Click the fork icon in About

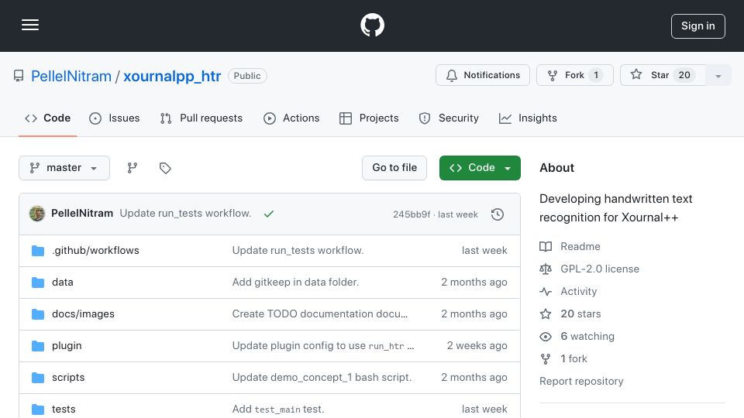click(x=546, y=358)
